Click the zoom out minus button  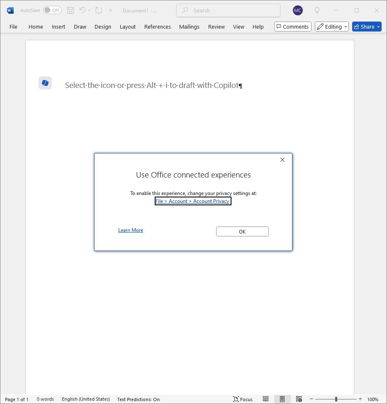pos(311,399)
